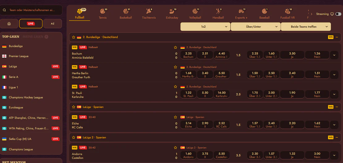
Task: Select Ja at 1.90 for St. Pauli
Action: [x=292, y=94]
